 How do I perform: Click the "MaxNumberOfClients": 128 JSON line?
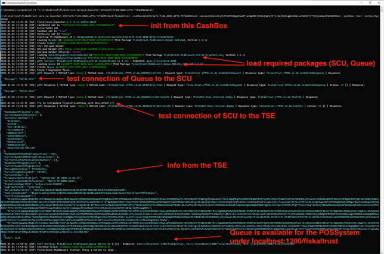coord(21,112)
